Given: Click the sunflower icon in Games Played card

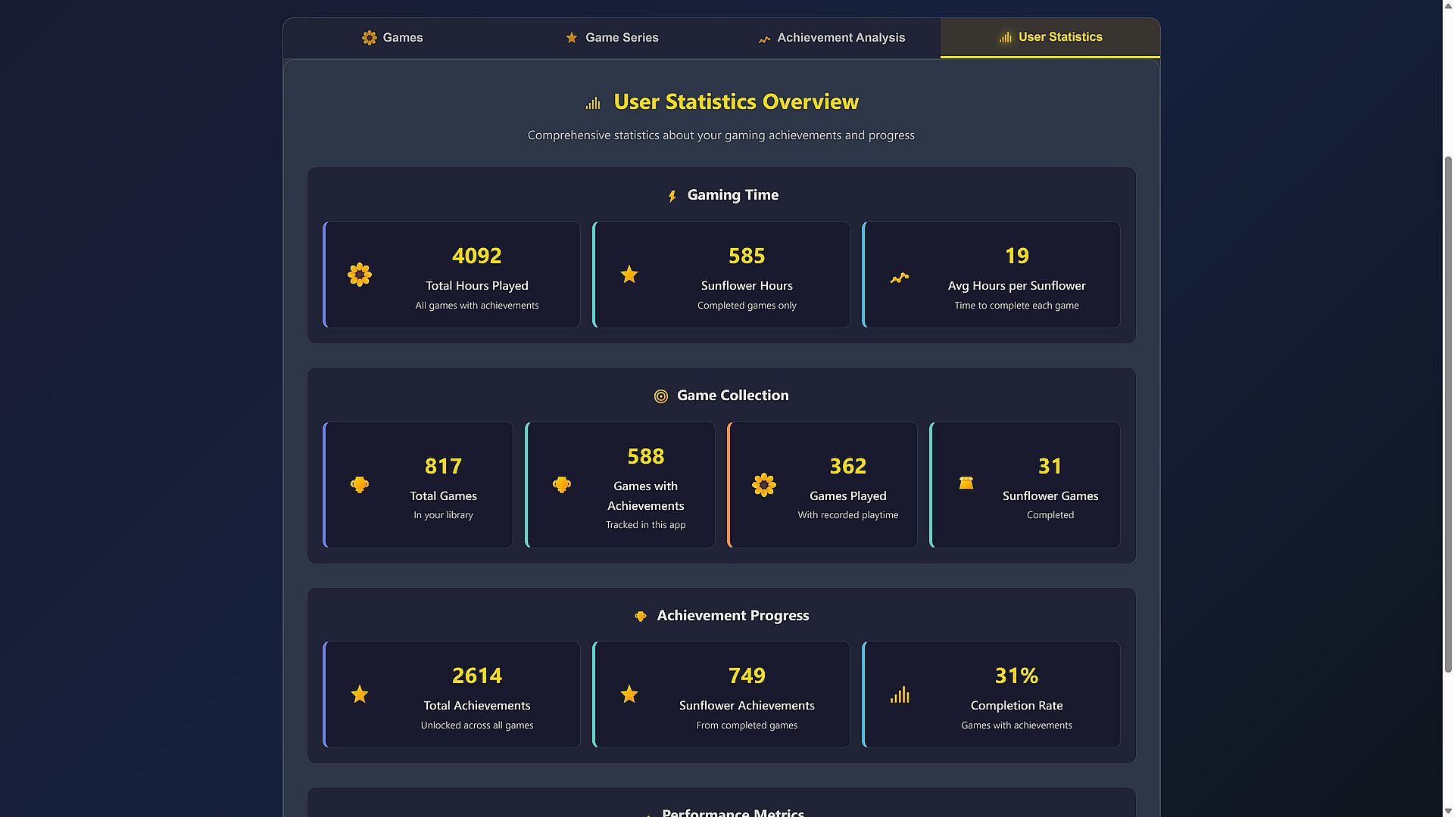Looking at the screenshot, I should pyautogui.click(x=764, y=485).
